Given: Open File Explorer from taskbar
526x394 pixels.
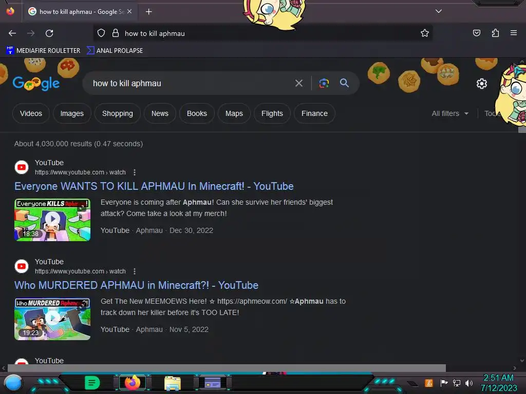Looking at the screenshot, I should pos(173,383).
